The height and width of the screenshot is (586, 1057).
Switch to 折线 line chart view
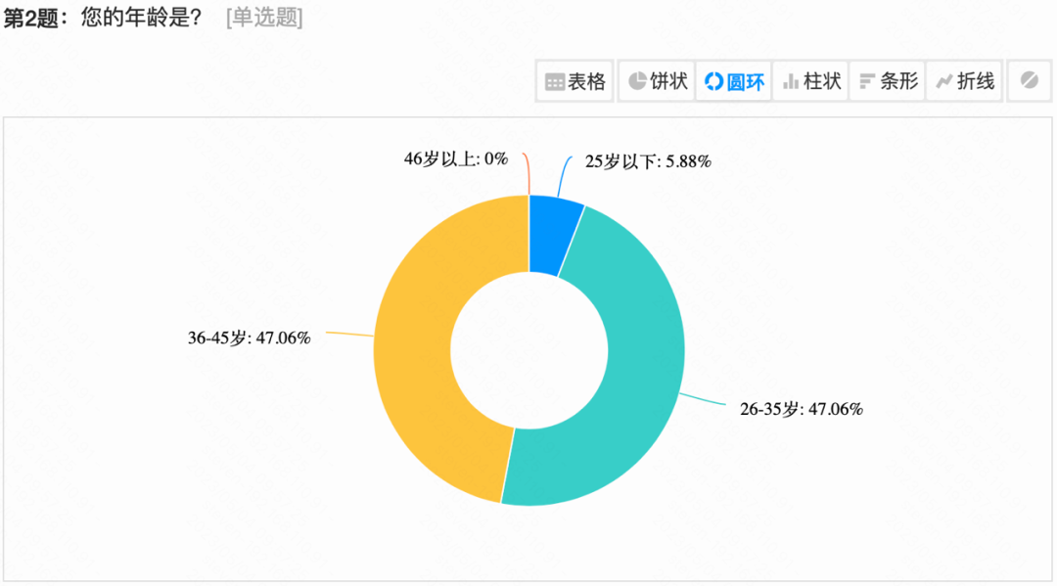(964, 81)
